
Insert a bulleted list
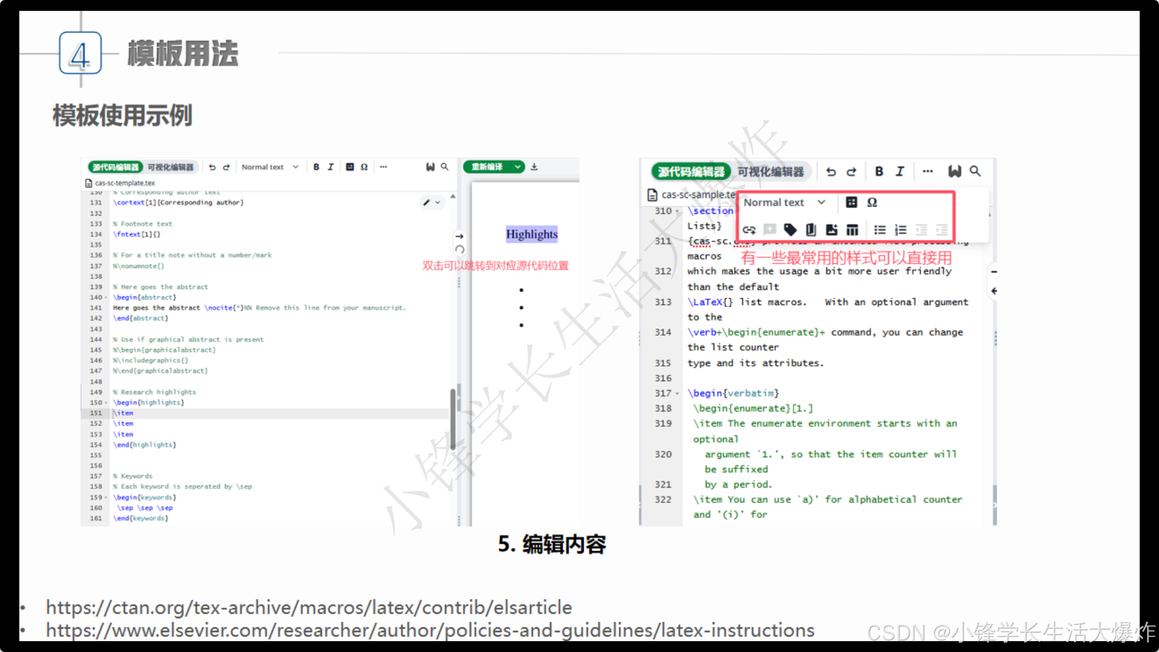click(880, 229)
